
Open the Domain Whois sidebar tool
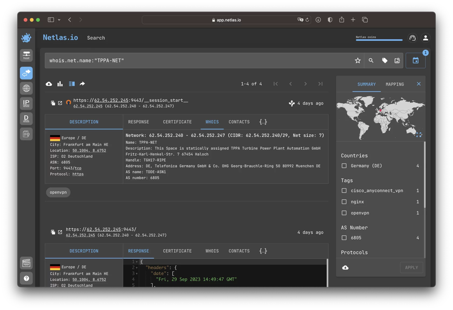(x=26, y=118)
